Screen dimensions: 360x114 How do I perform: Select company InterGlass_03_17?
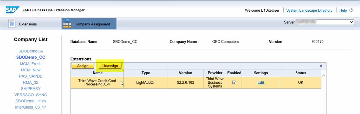pyautogui.click(x=30, y=107)
